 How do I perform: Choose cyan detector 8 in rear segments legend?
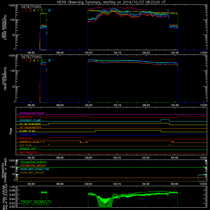(x=49, y=61)
